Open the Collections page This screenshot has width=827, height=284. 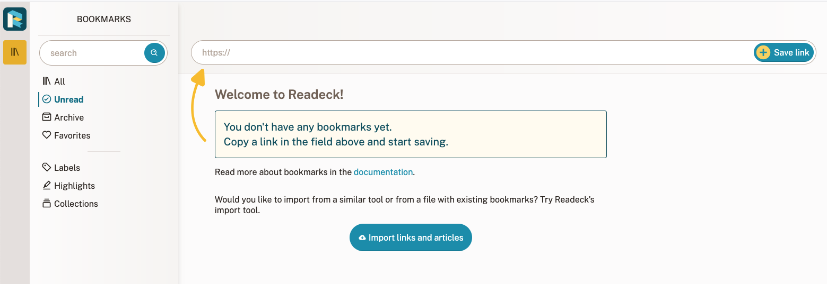tap(70, 204)
